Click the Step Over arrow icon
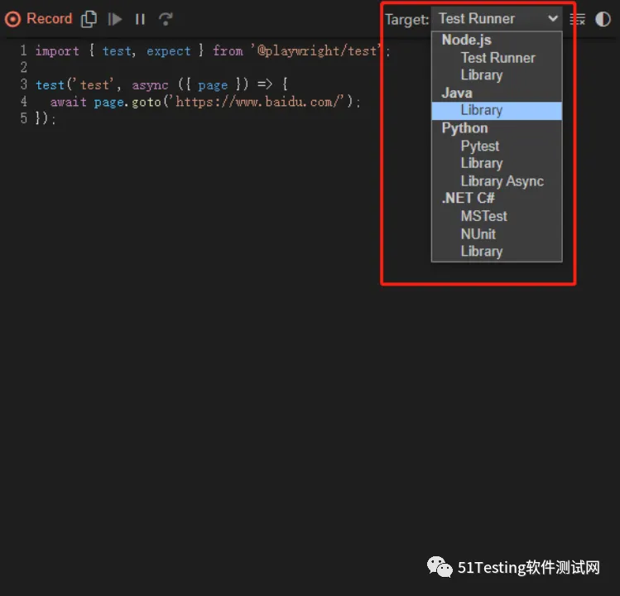The height and width of the screenshot is (596, 620). coord(166,18)
